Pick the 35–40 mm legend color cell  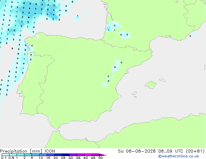(x=80, y=155)
